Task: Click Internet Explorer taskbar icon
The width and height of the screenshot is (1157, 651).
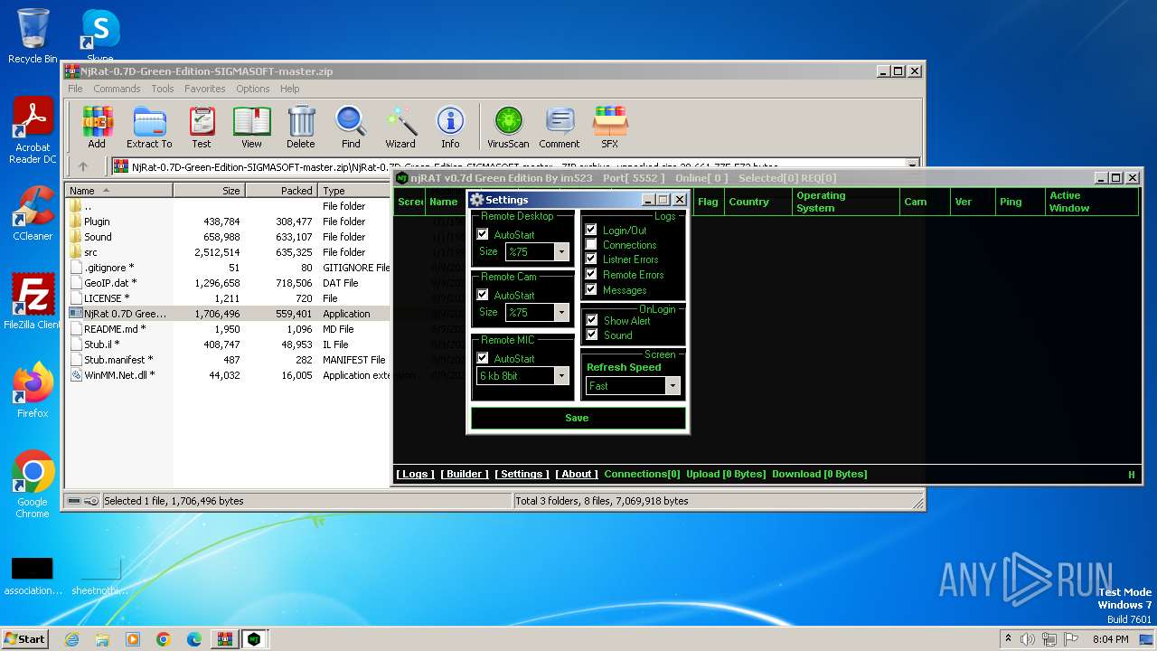Action: pyautogui.click(x=71, y=639)
